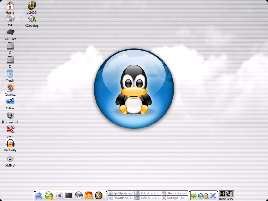
Task: Switch to XMMS taskbar entry
Action: pos(148,198)
